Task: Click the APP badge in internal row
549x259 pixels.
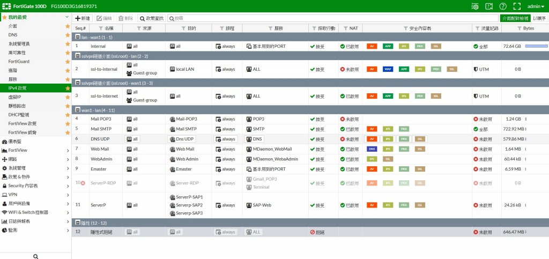Action: [x=388, y=46]
